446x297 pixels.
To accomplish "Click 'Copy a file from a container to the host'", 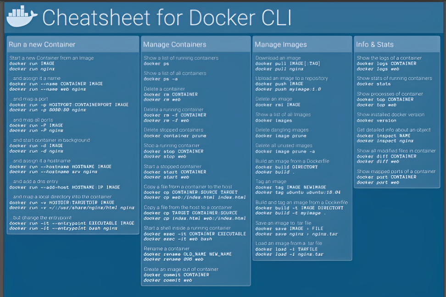I will pos(188,187).
